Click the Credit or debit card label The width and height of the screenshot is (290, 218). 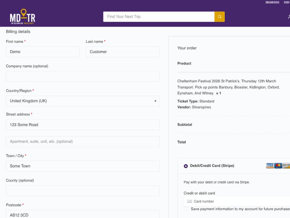point(199,193)
